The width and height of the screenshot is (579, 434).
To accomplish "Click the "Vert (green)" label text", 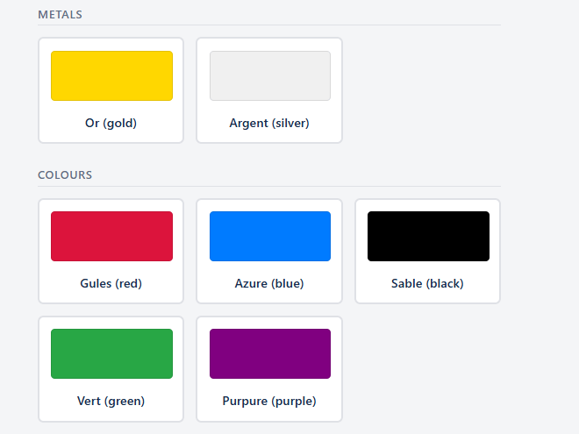I will click(111, 402).
